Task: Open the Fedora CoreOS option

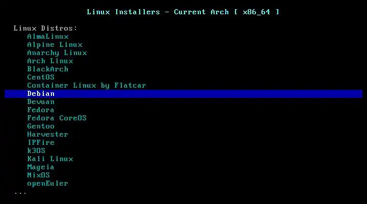Action: (57, 118)
